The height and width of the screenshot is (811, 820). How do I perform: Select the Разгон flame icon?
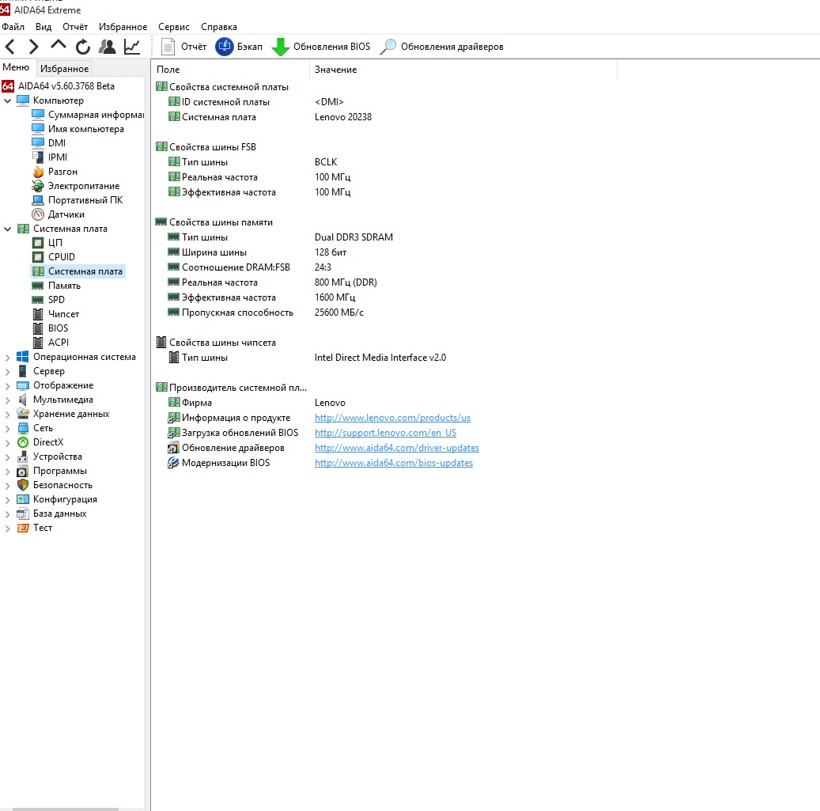coord(38,172)
